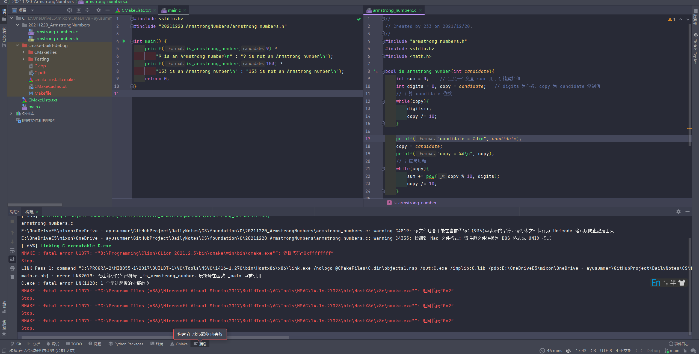
Task: Open the TODO tool window
Action: 74,344
